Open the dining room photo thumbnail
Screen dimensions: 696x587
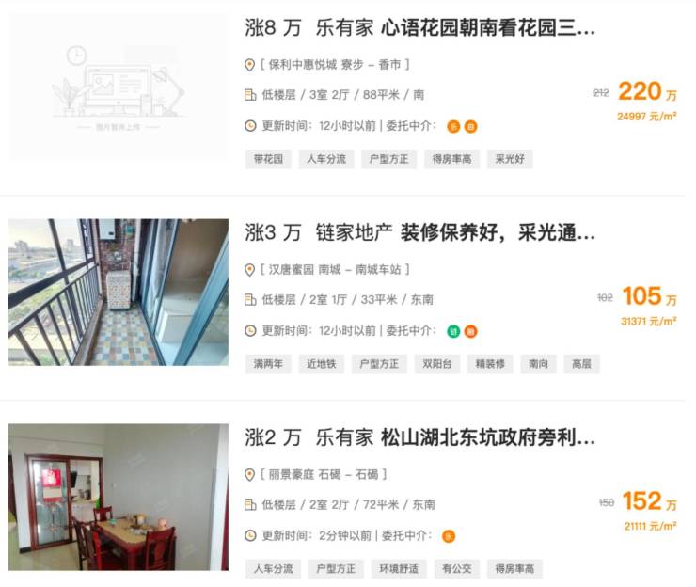click(x=119, y=497)
